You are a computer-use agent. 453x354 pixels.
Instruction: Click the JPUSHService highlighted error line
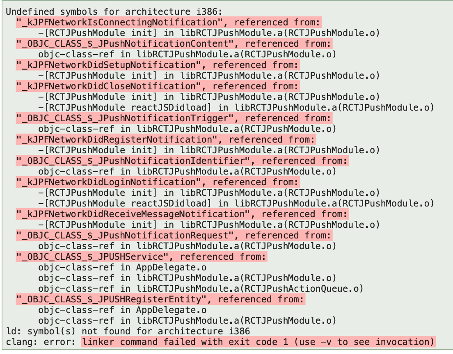(x=142, y=257)
